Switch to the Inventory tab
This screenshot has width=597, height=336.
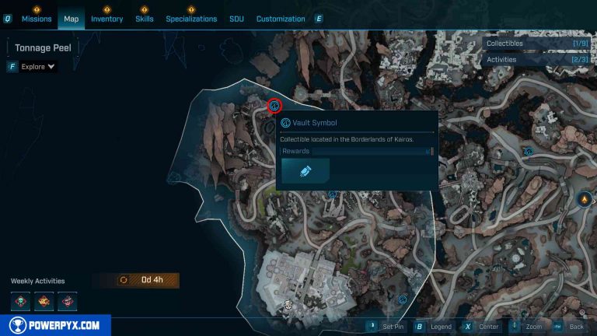tap(107, 19)
